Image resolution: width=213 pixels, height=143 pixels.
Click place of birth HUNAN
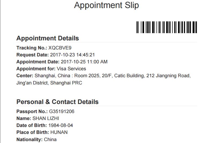pyautogui.click(x=59, y=132)
